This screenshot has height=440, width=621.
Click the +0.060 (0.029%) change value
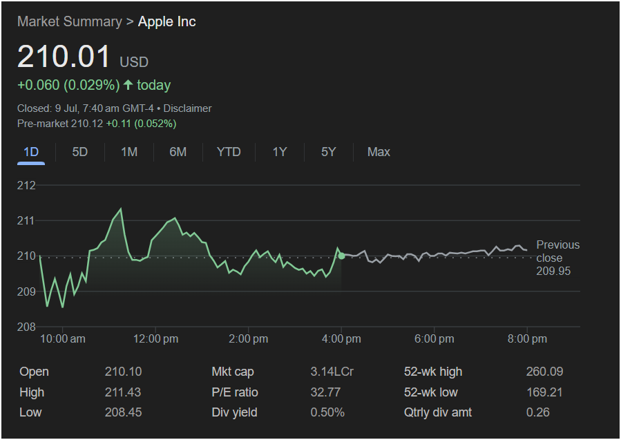pos(68,85)
